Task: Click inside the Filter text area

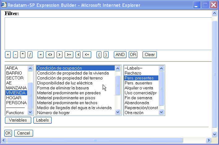Action: pyautogui.click(x=107, y=33)
